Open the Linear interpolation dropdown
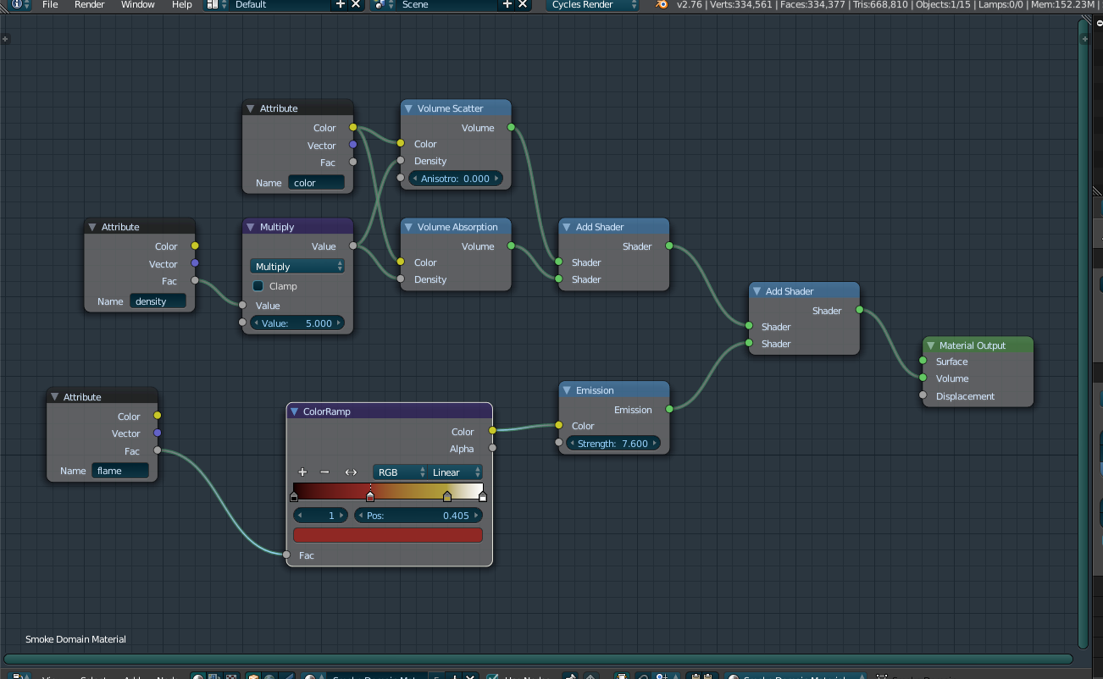 tap(456, 472)
